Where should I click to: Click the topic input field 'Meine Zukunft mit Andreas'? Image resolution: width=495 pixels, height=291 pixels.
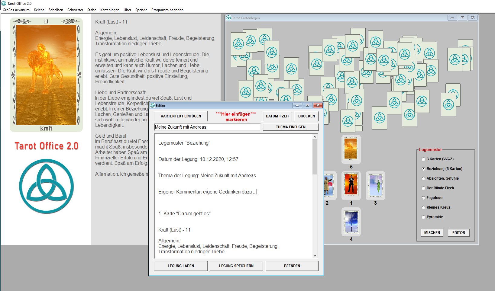pos(207,127)
